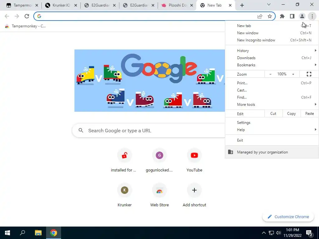Click the back navigation arrow

click(x=7, y=16)
